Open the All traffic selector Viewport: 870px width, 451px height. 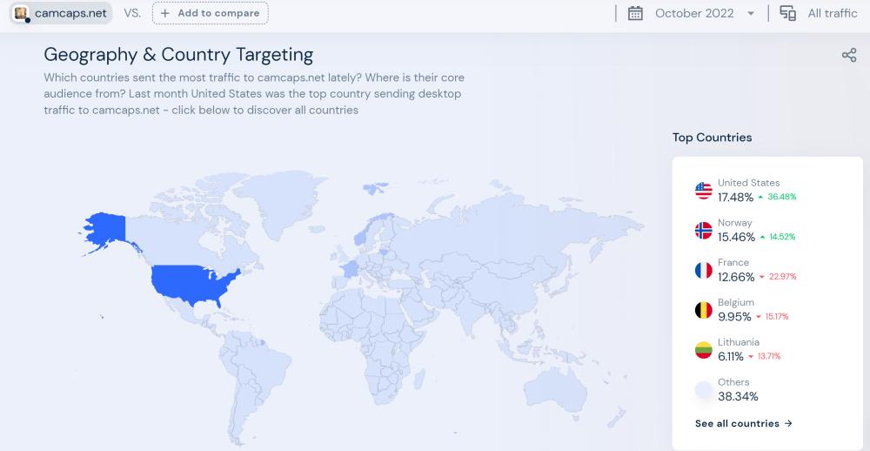[832, 13]
